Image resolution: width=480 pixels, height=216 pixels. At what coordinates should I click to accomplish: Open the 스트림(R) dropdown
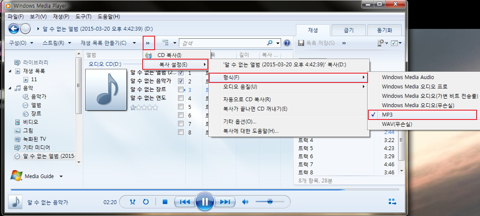57,43
